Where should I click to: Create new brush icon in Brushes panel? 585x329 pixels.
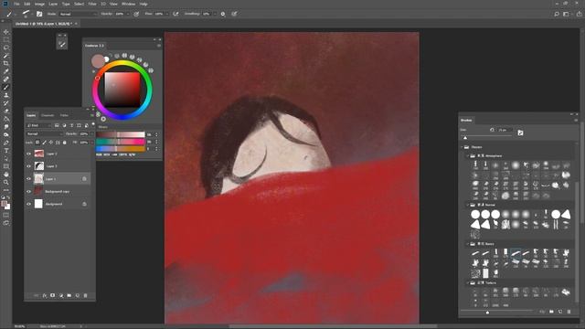(x=560, y=312)
